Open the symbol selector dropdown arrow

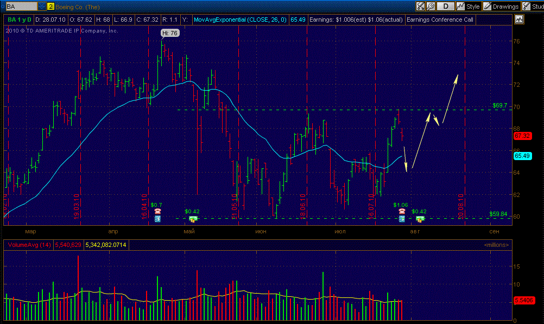click(42, 7)
